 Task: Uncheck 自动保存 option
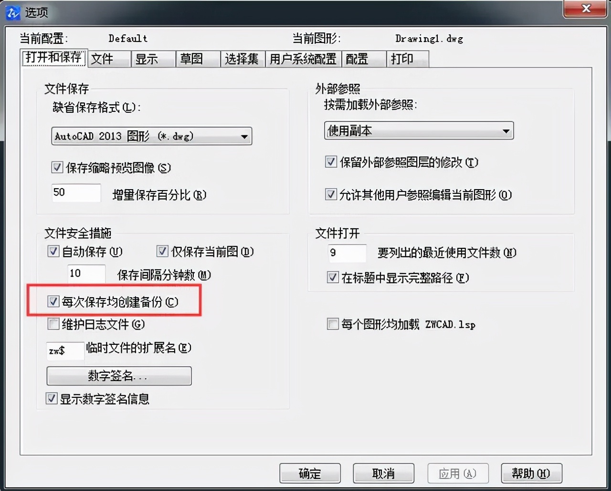pos(53,251)
